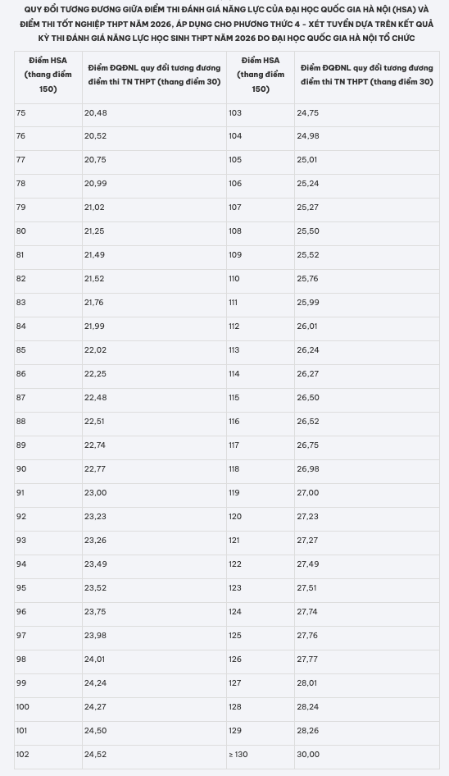
Task: Click the second Điểm ĐQĐNL quy đổi header
Action: 367,75
